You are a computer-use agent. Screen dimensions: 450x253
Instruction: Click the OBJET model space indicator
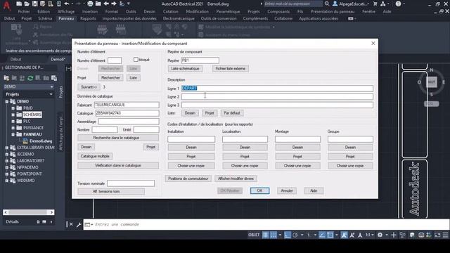[x=254, y=235]
